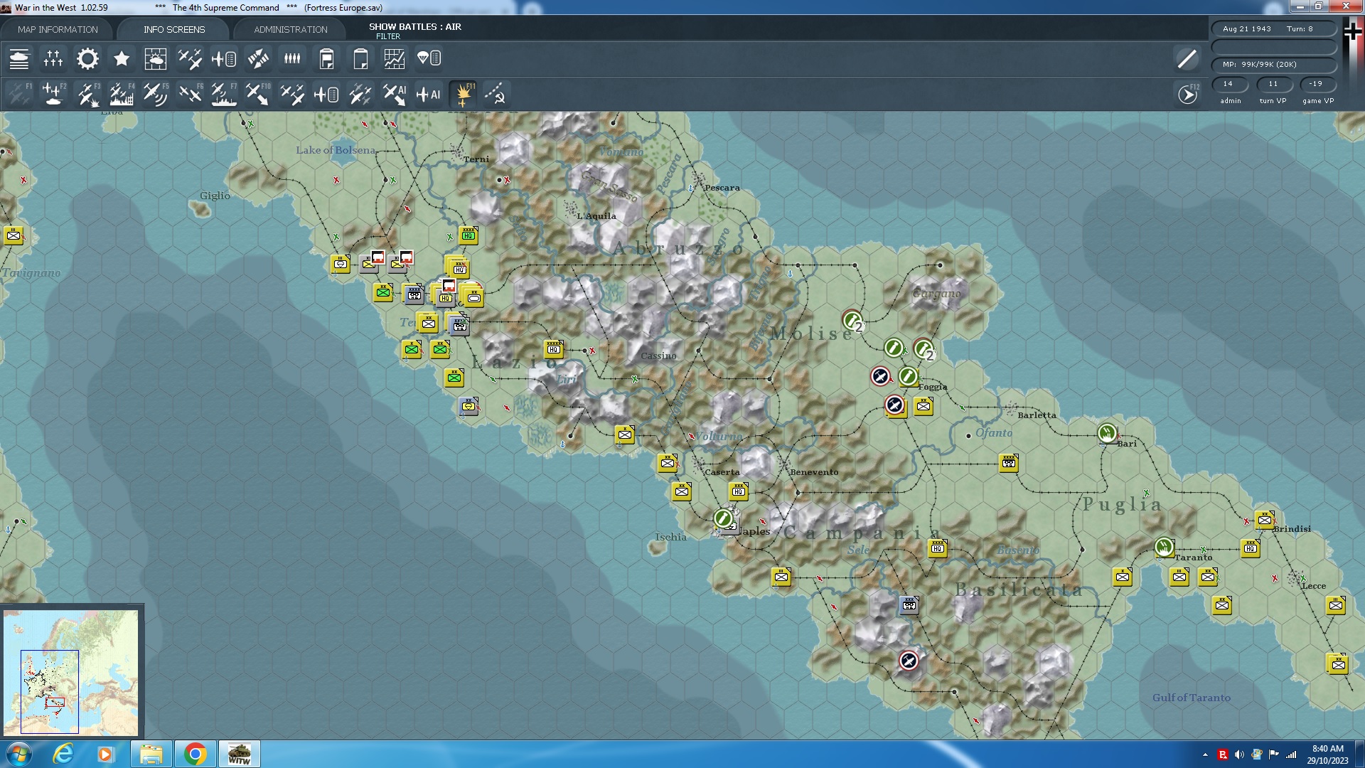Switch to Map Information tab
1365x768 pixels.
58,29
